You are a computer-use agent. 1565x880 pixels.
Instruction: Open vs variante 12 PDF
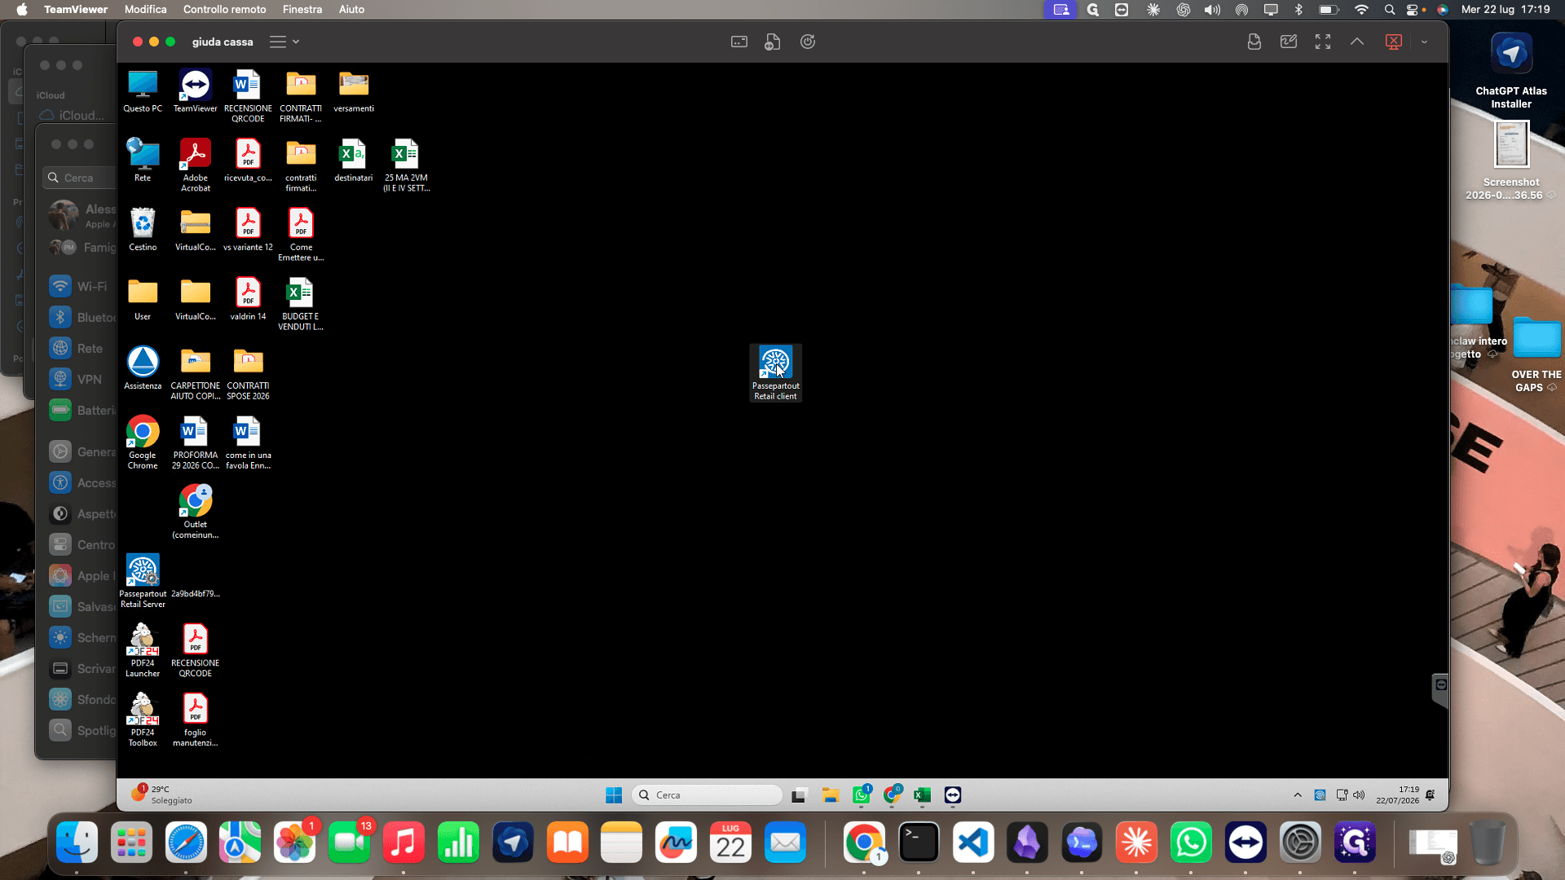tap(248, 230)
